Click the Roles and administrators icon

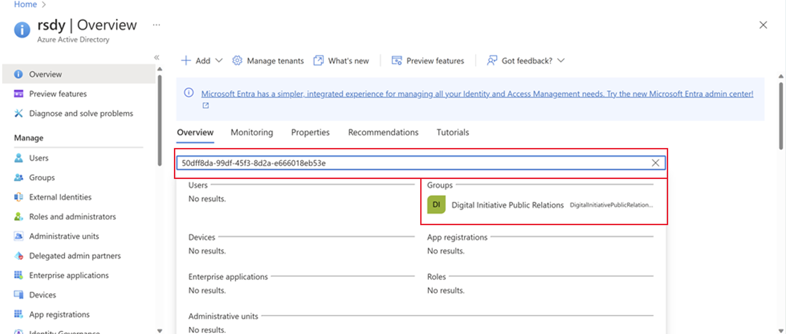point(18,217)
